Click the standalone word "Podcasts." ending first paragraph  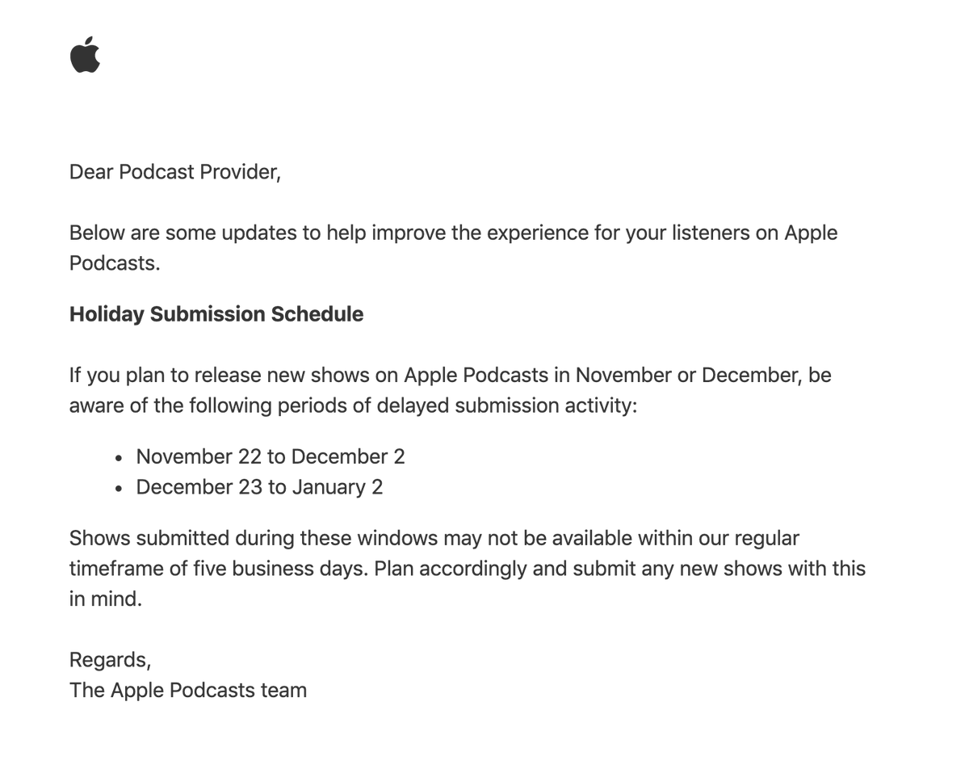pyautogui.click(x=114, y=263)
